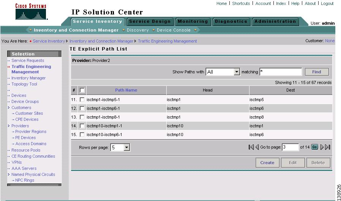Open Customer Sites in sidebar
Image resolution: width=341 pixels, height=201 pixels.
pyautogui.click(x=29, y=113)
